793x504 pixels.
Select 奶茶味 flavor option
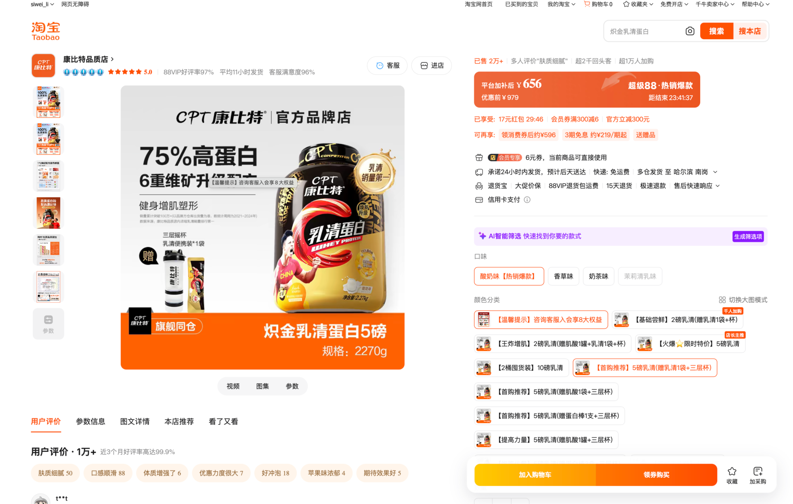coord(598,276)
